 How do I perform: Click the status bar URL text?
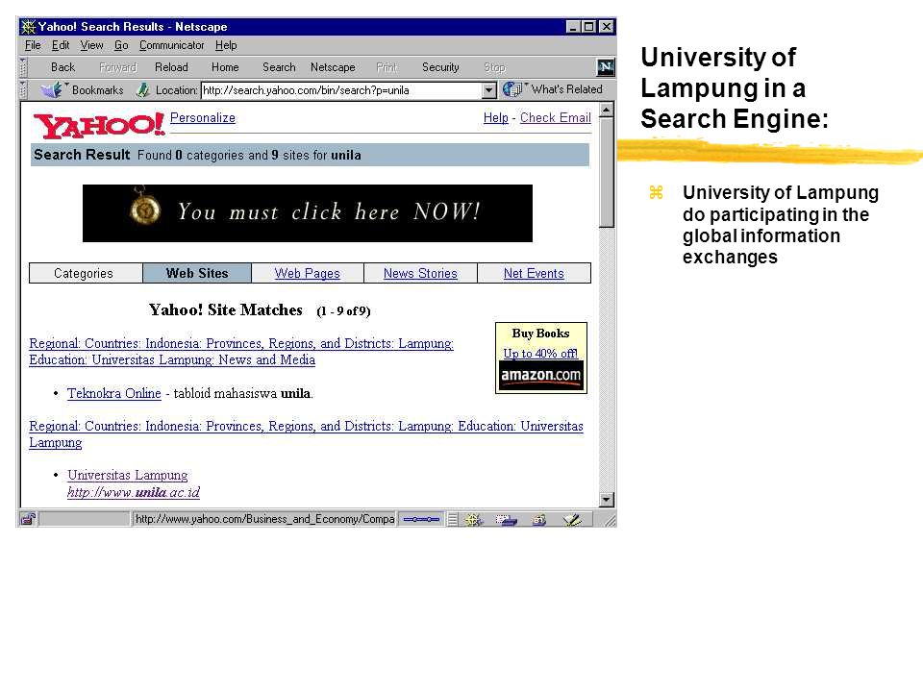coord(265,519)
